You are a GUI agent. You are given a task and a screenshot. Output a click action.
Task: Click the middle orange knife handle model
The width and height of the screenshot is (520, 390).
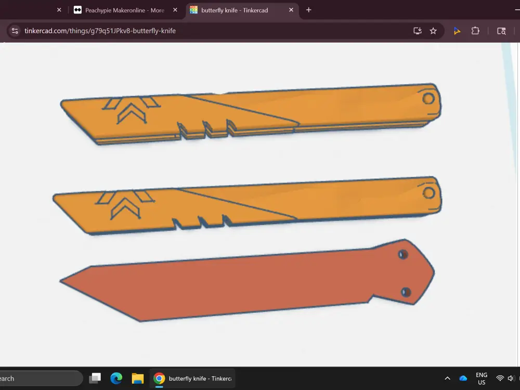tap(247, 205)
